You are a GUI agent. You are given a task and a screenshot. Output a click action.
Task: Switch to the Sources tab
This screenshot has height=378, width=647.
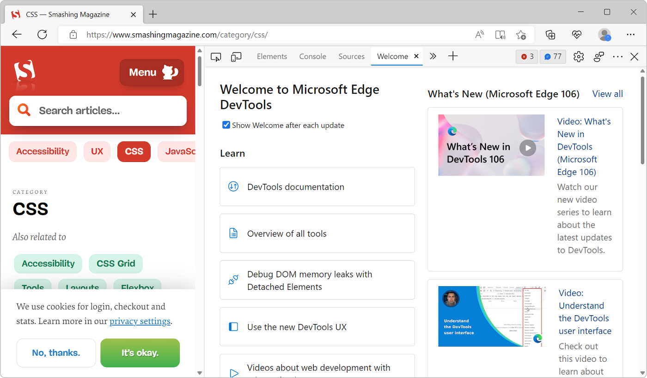point(351,56)
